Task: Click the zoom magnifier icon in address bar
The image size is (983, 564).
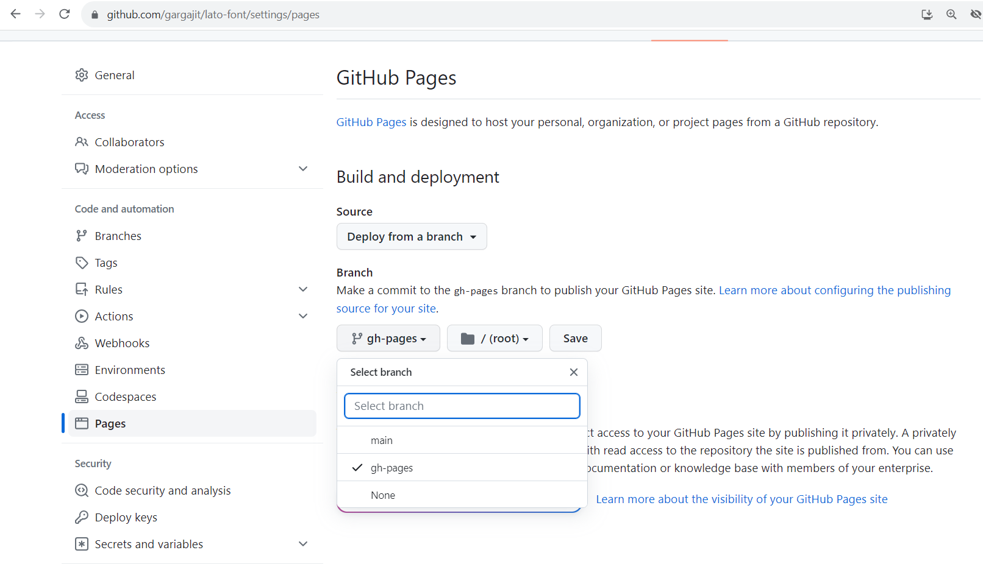Action: coord(951,15)
